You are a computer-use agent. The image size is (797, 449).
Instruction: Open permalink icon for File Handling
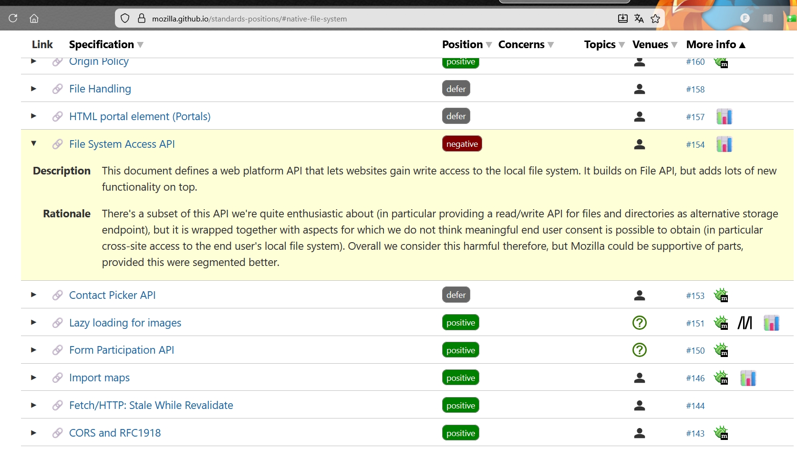58,89
